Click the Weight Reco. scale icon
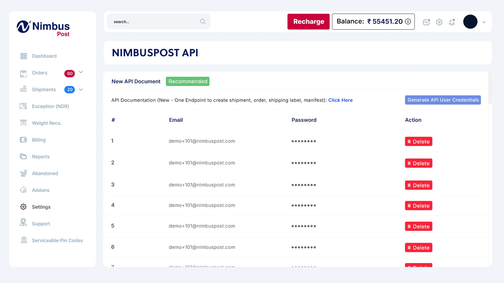Image resolution: width=504 pixels, height=283 pixels. tap(23, 123)
